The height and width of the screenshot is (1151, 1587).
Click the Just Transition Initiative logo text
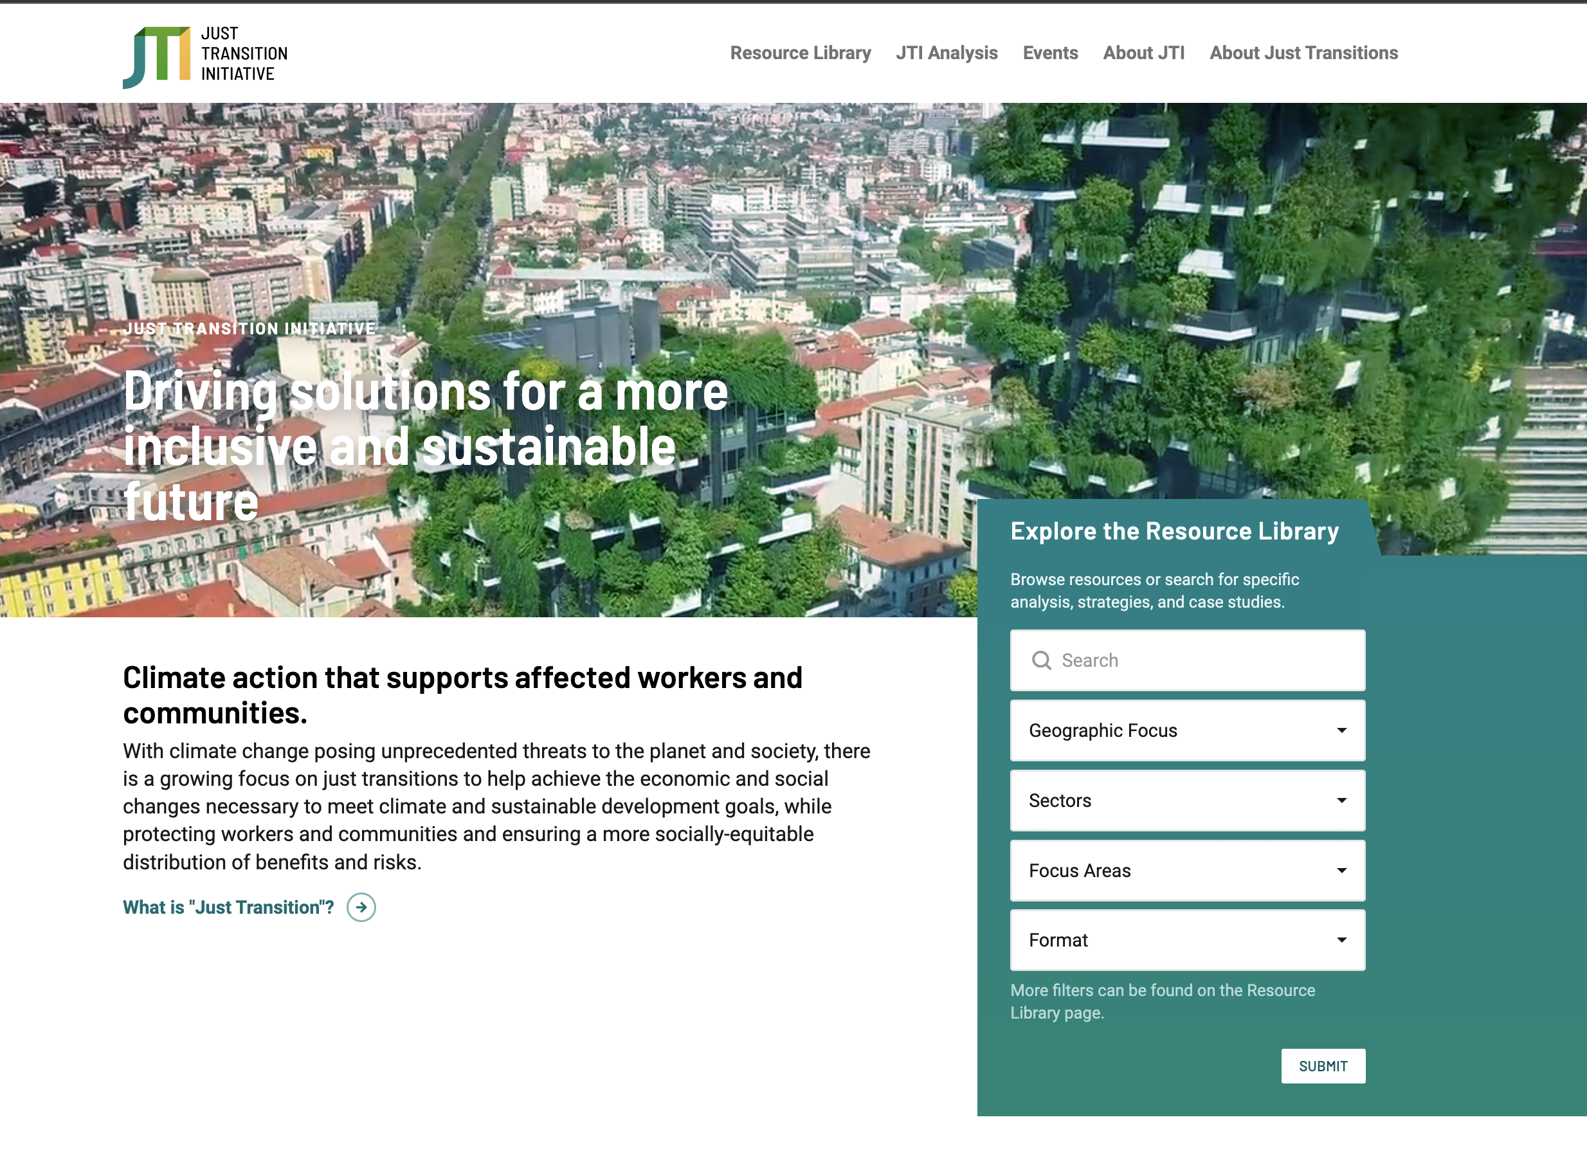[244, 54]
